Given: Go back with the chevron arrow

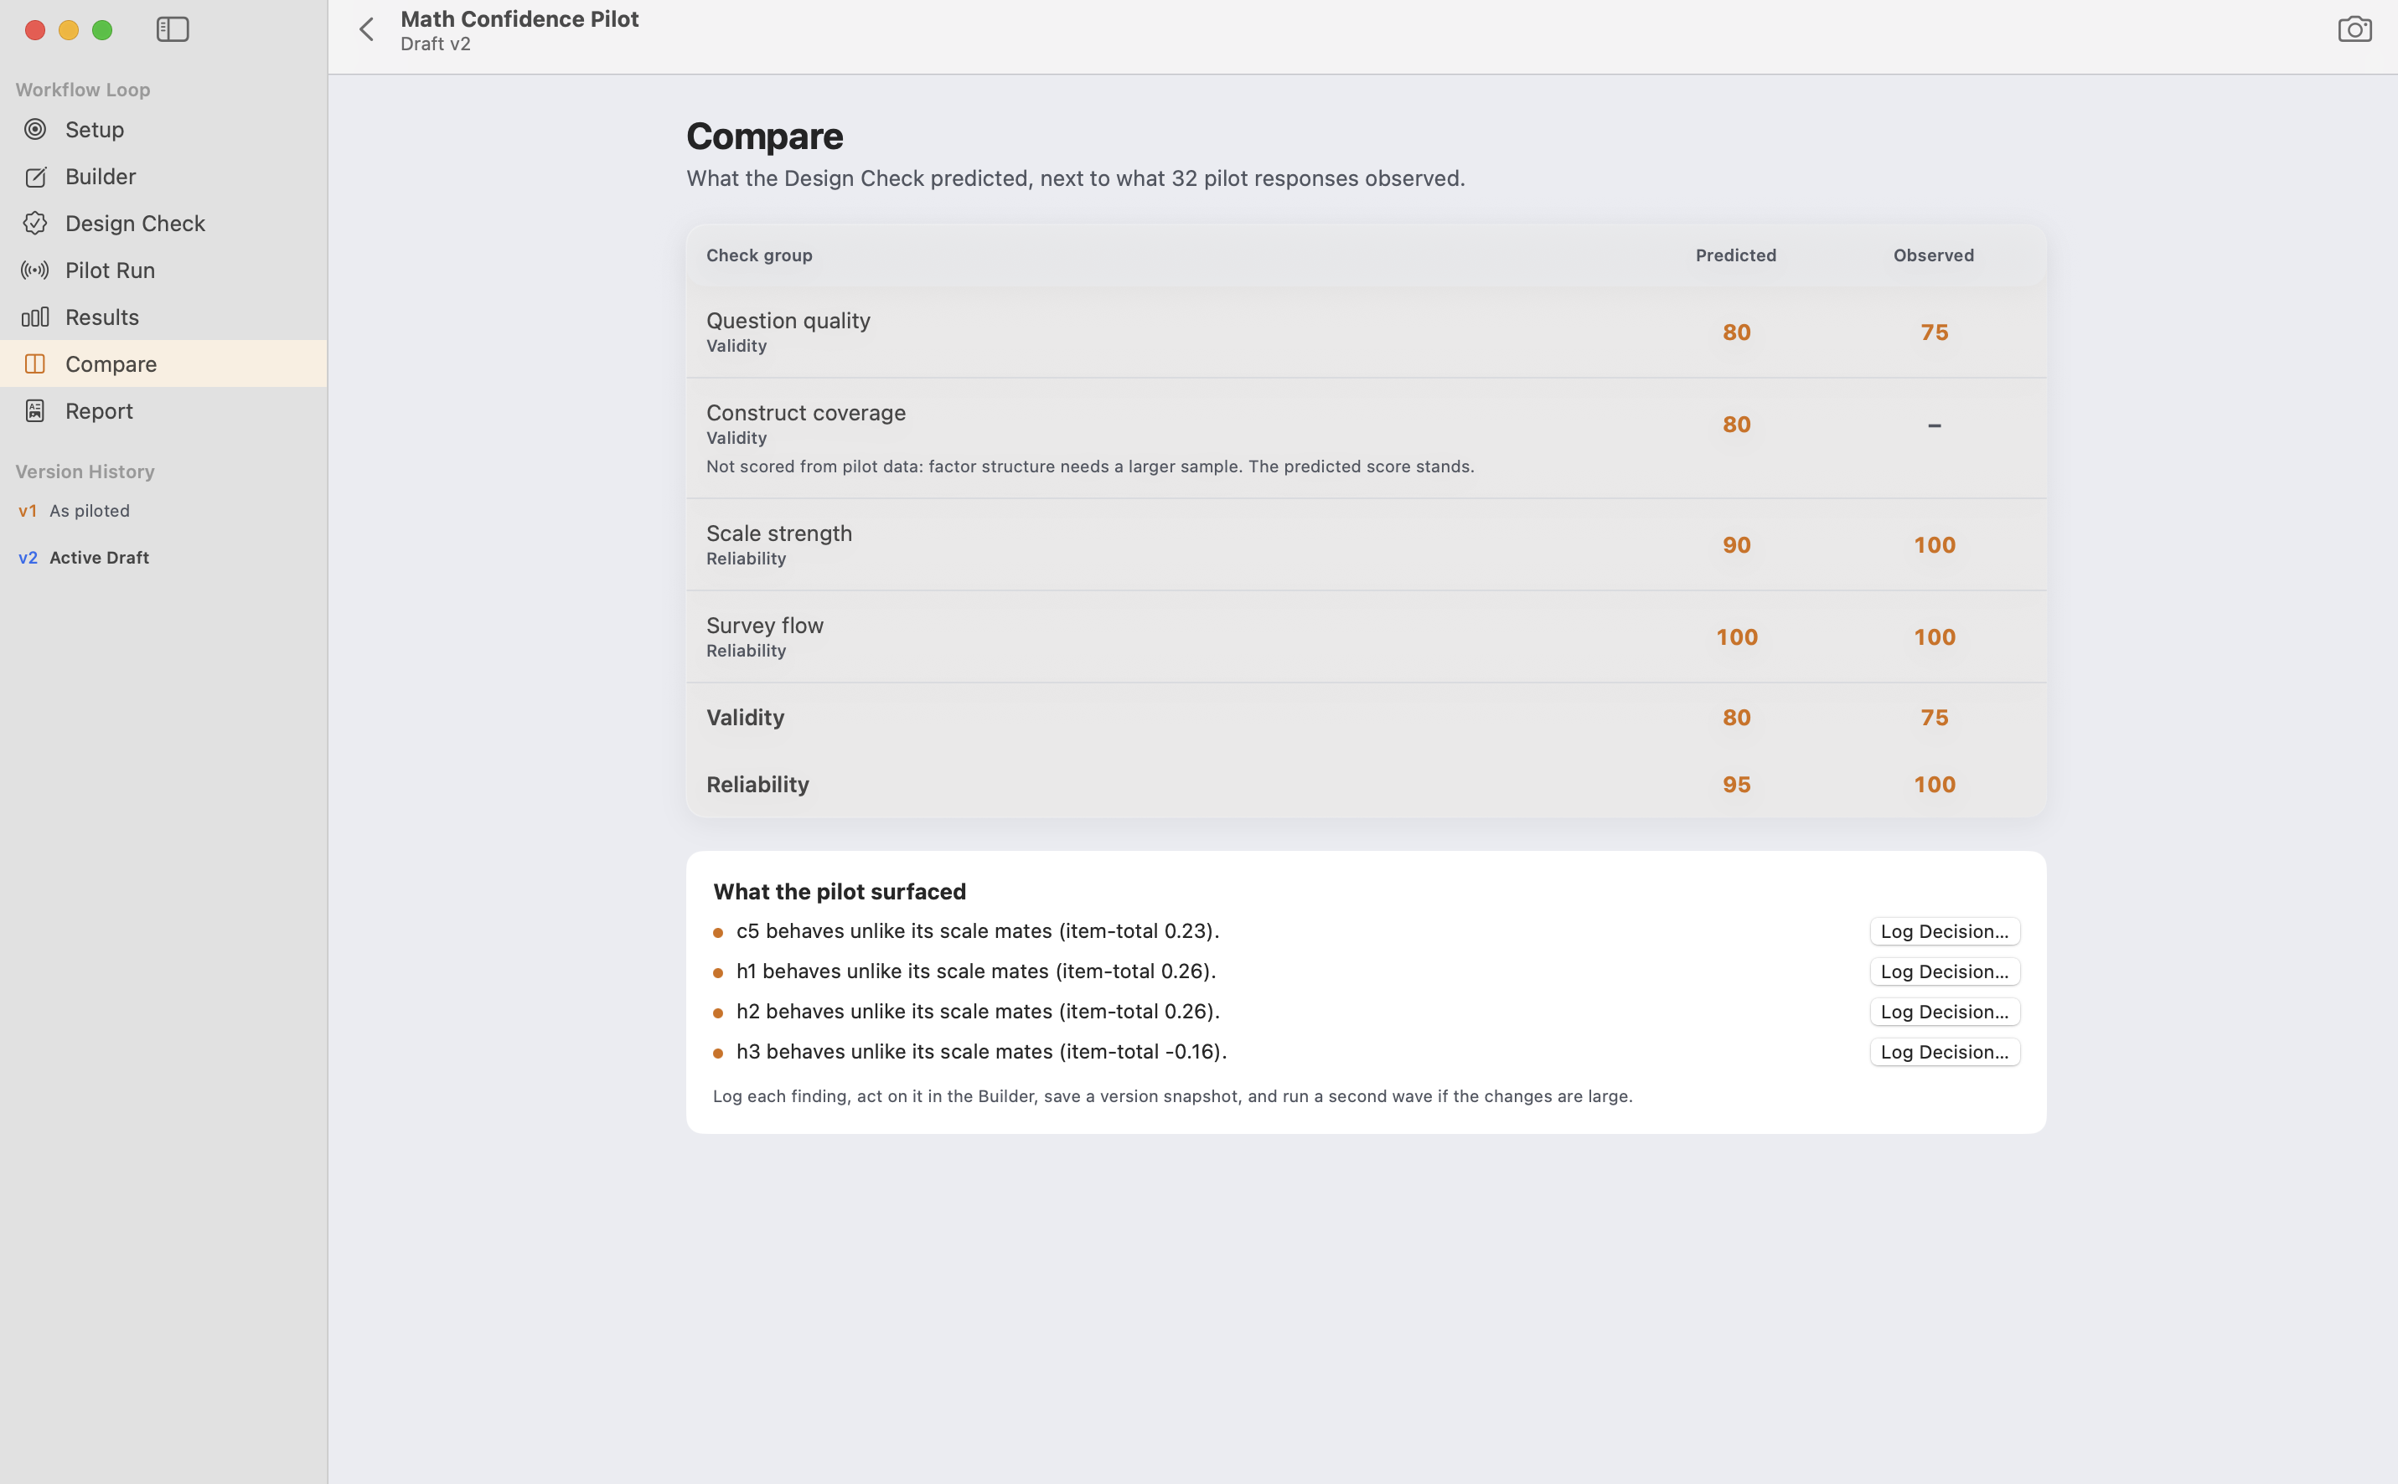Looking at the screenshot, I should tap(366, 29).
